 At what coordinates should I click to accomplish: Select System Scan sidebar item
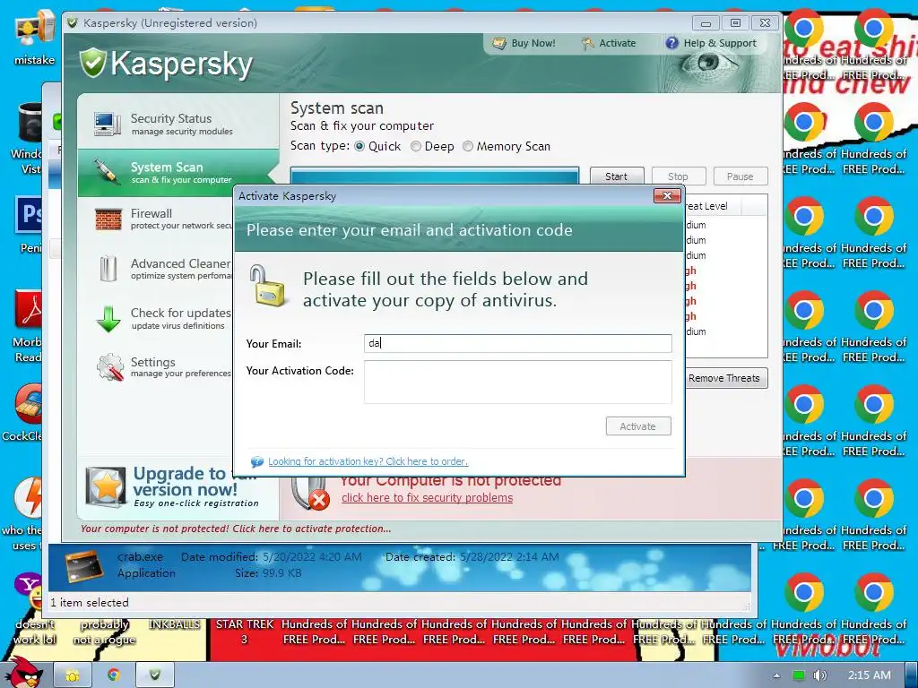point(178,173)
